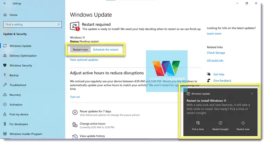
Task: Click the Restart tonight clock icon
Action: click(220, 123)
